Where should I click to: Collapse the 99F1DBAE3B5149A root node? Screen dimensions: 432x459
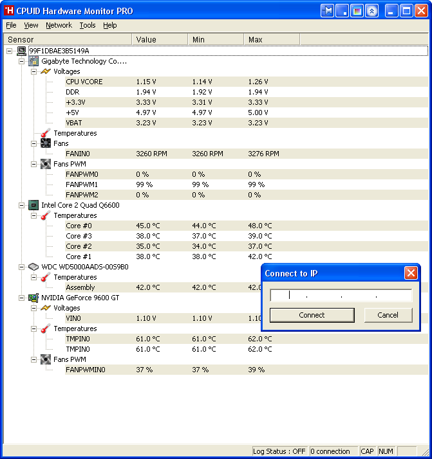tap(10, 51)
